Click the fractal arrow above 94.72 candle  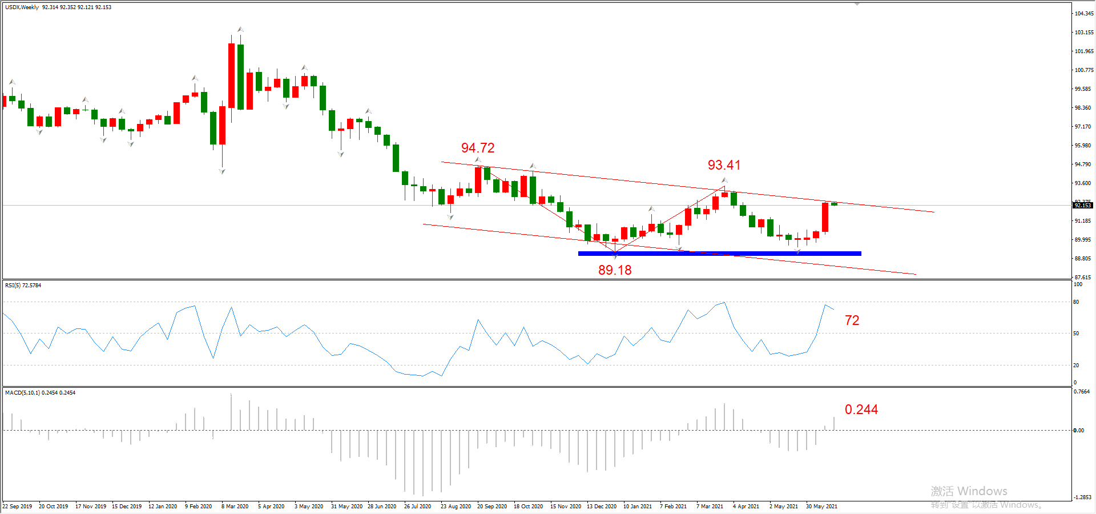[478, 160]
